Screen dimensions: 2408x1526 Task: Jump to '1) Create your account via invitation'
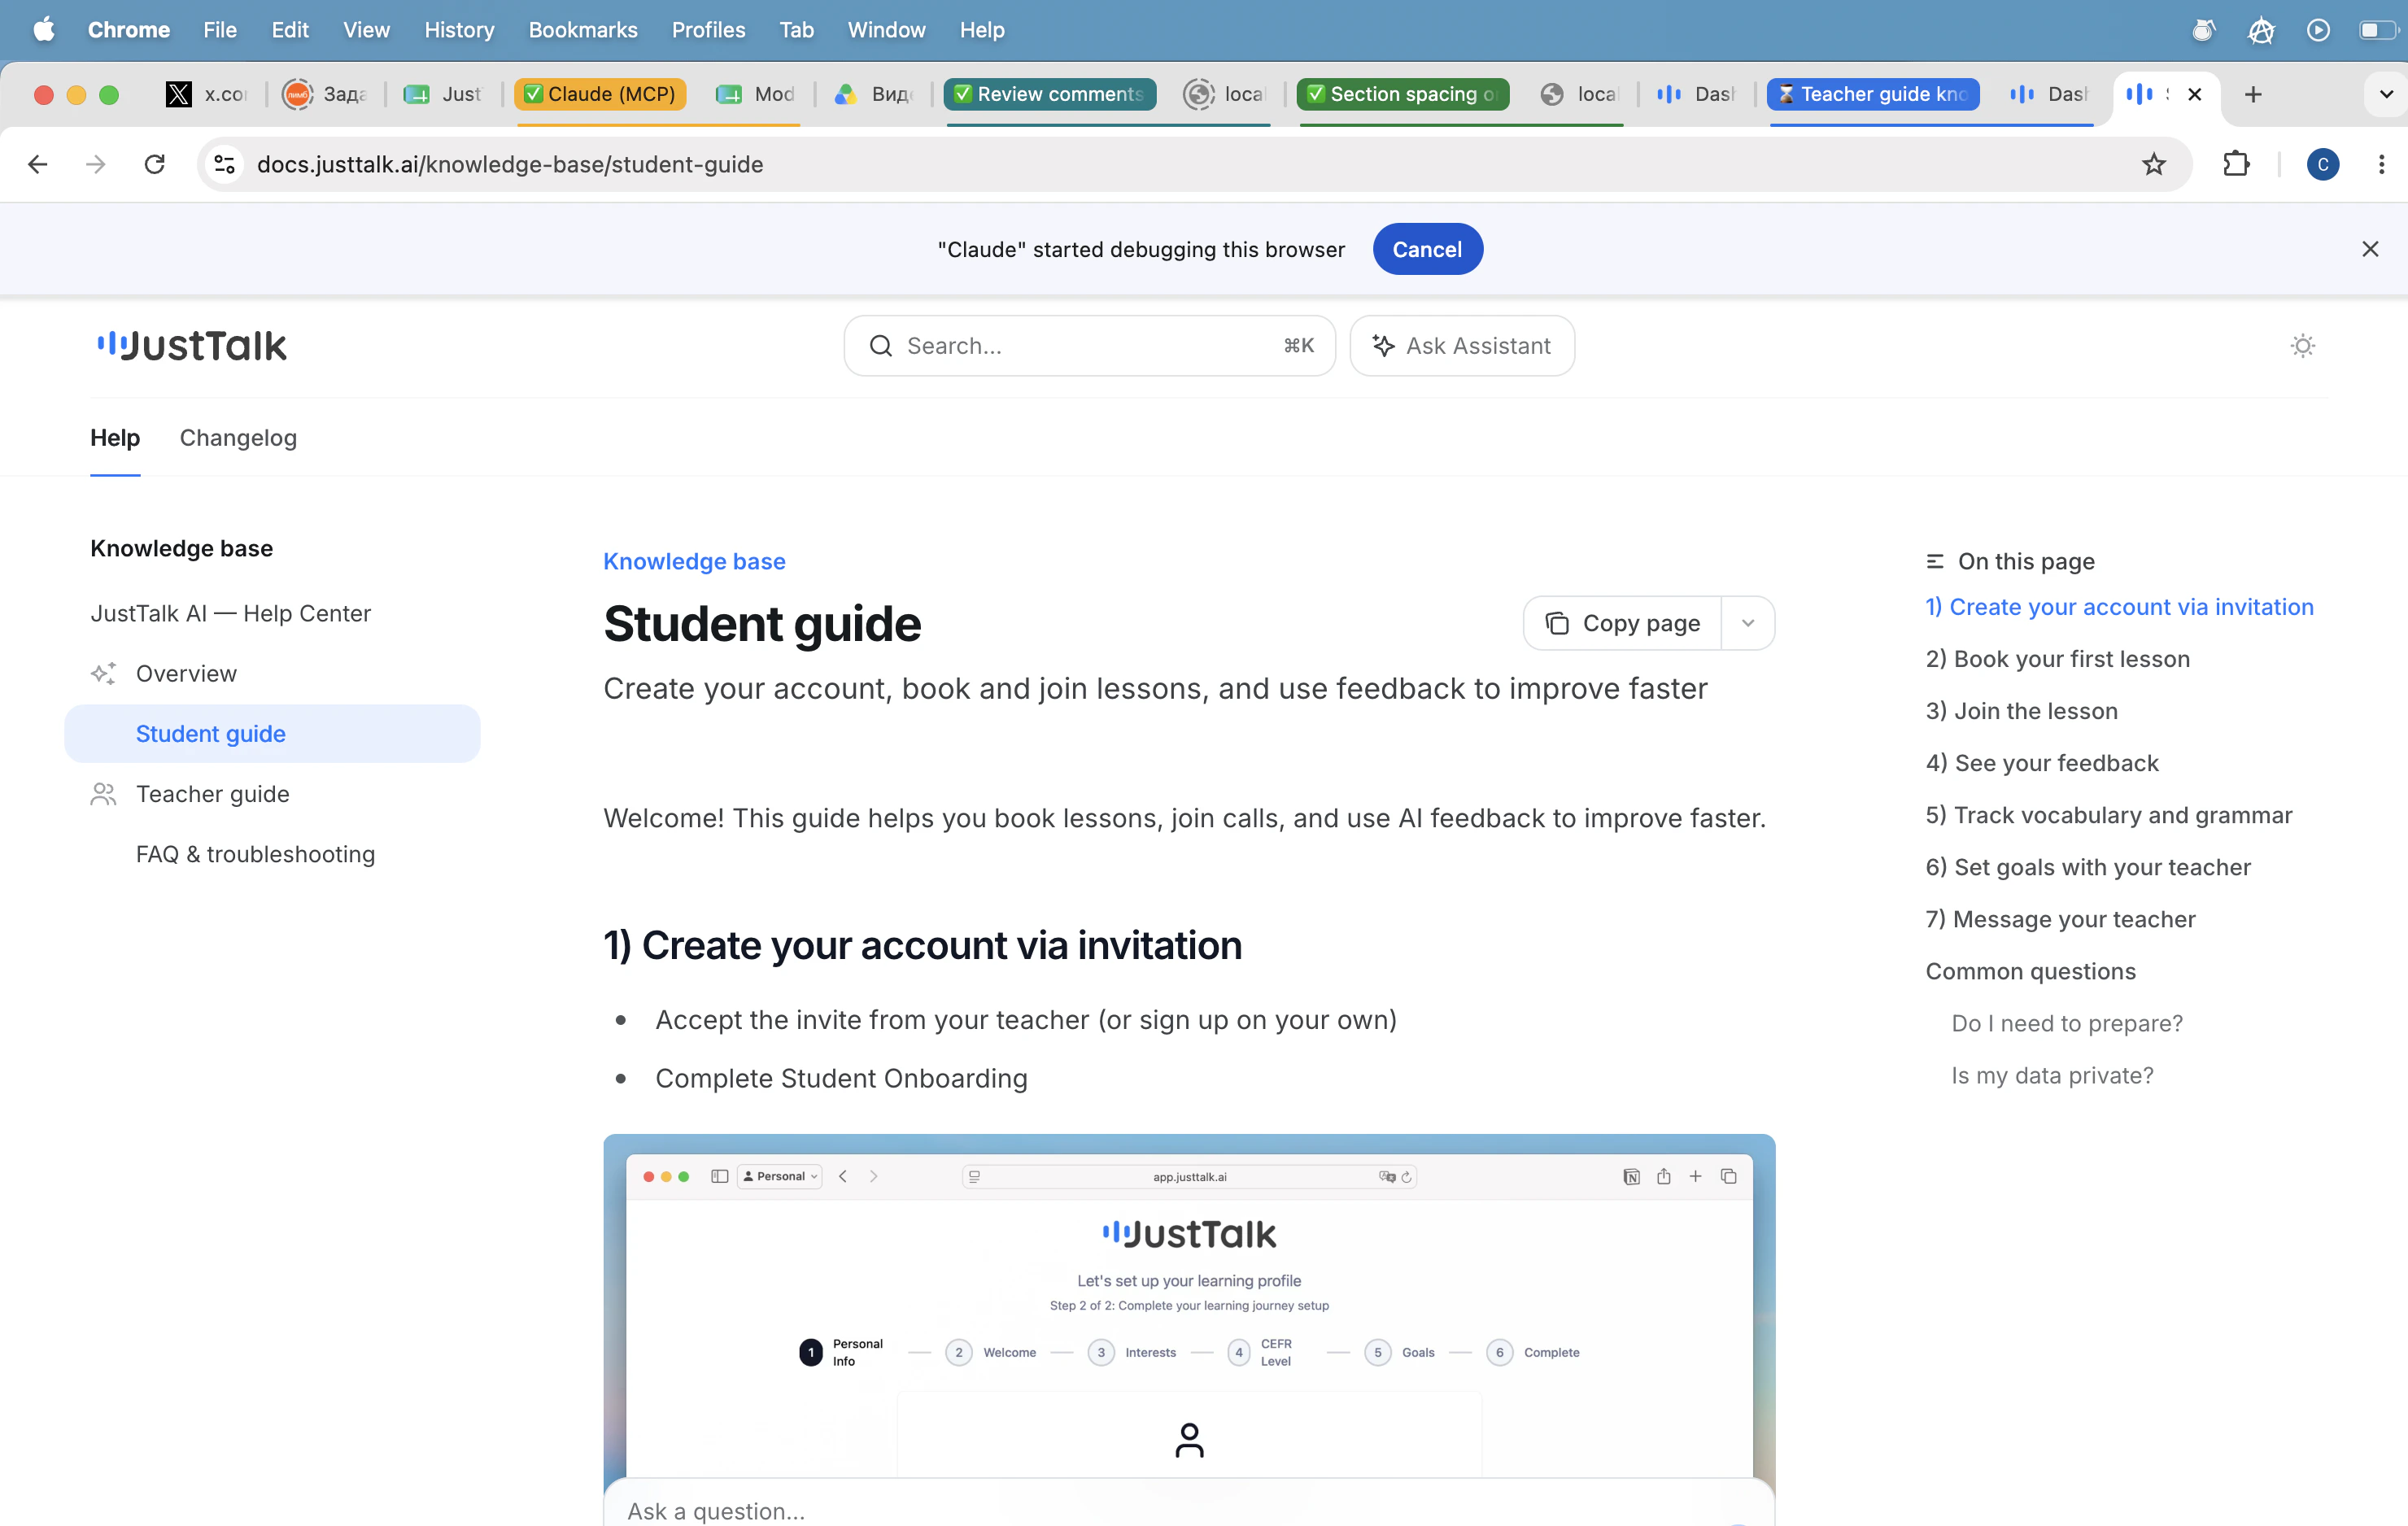2119,607
